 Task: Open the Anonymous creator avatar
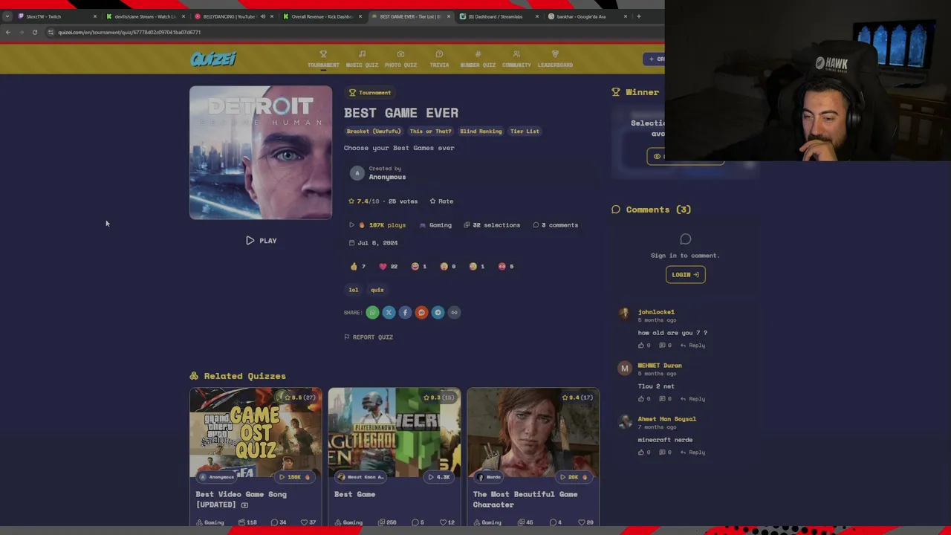pyautogui.click(x=357, y=173)
